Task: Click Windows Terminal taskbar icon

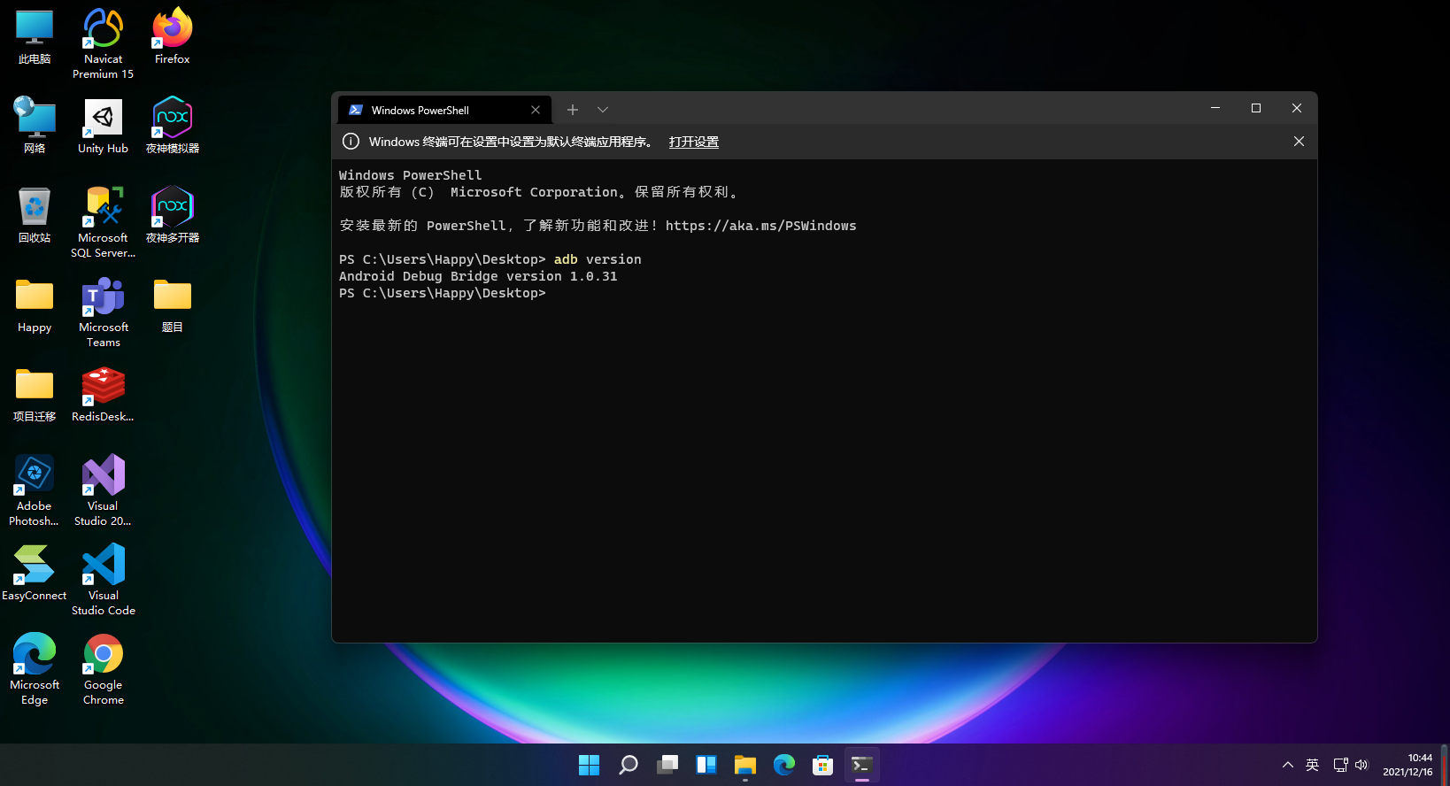Action: (861, 765)
